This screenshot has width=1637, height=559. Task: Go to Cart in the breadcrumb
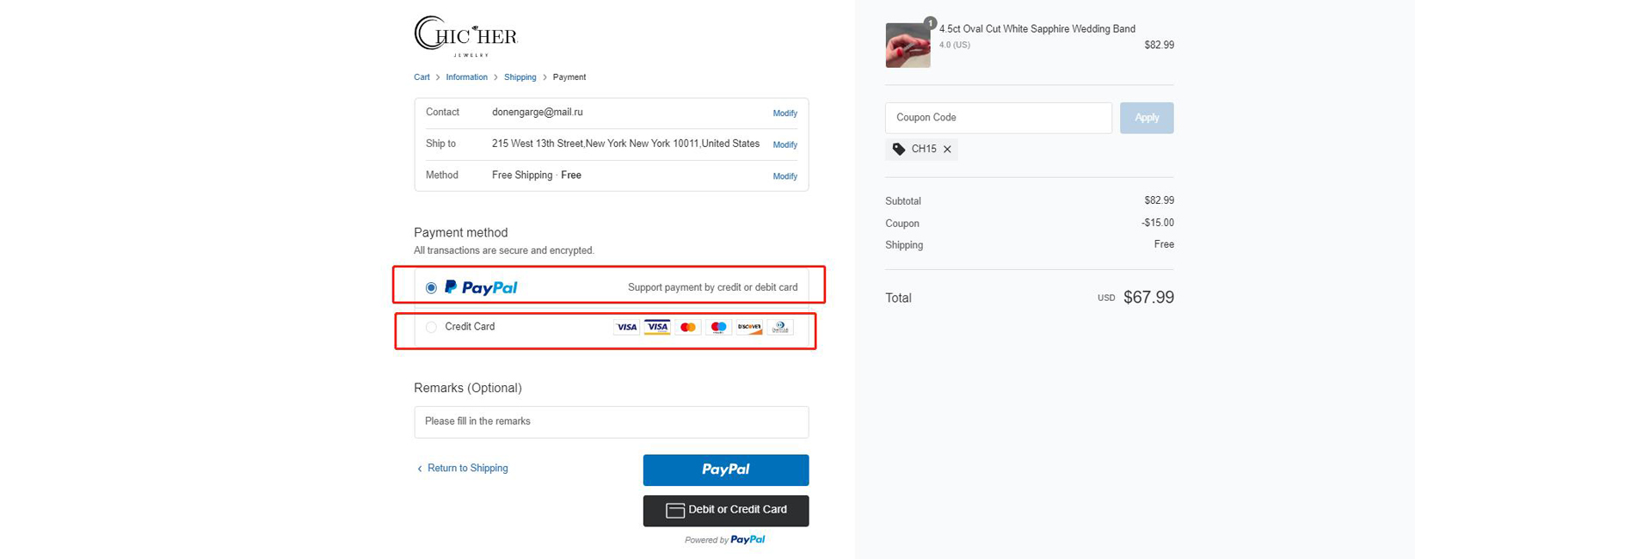tap(422, 77)
